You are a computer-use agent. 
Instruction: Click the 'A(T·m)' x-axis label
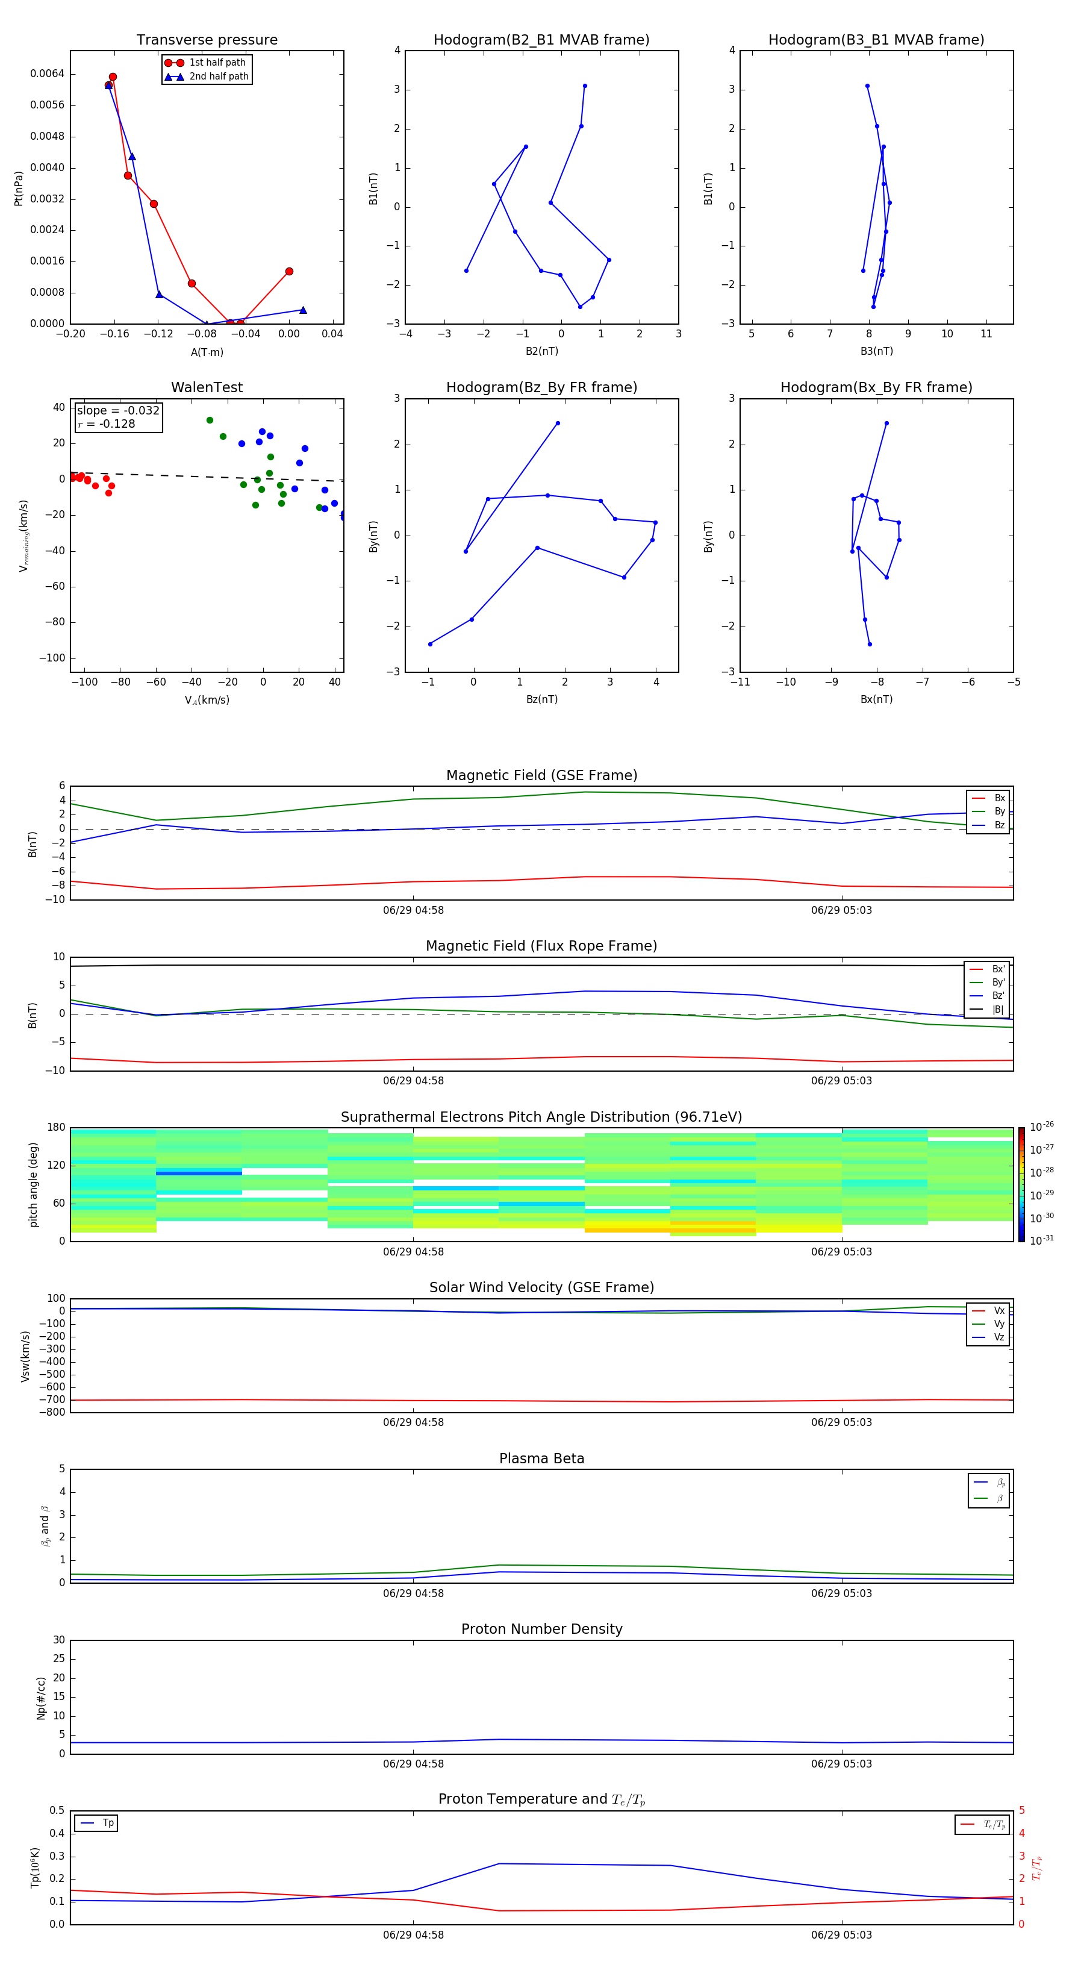point(207,352)
